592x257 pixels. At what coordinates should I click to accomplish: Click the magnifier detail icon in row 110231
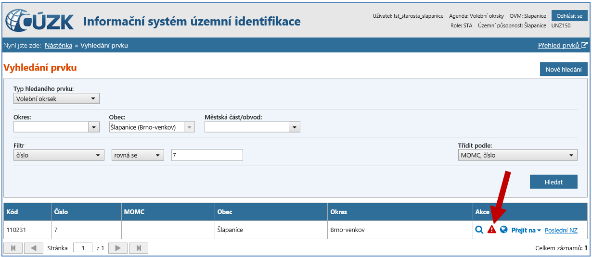[x=479, y=230]
